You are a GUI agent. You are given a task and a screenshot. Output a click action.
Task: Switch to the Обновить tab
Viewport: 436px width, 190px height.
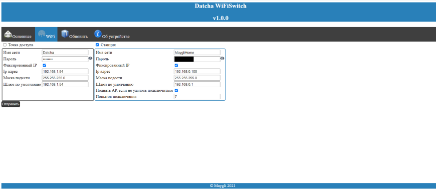point(74,34)
